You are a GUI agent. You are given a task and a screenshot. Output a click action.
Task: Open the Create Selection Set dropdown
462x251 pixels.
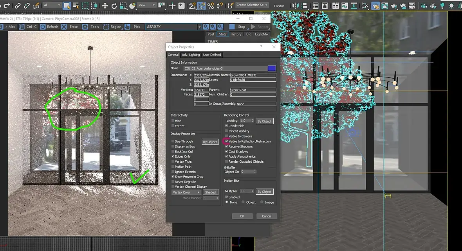tap(252, 5)
